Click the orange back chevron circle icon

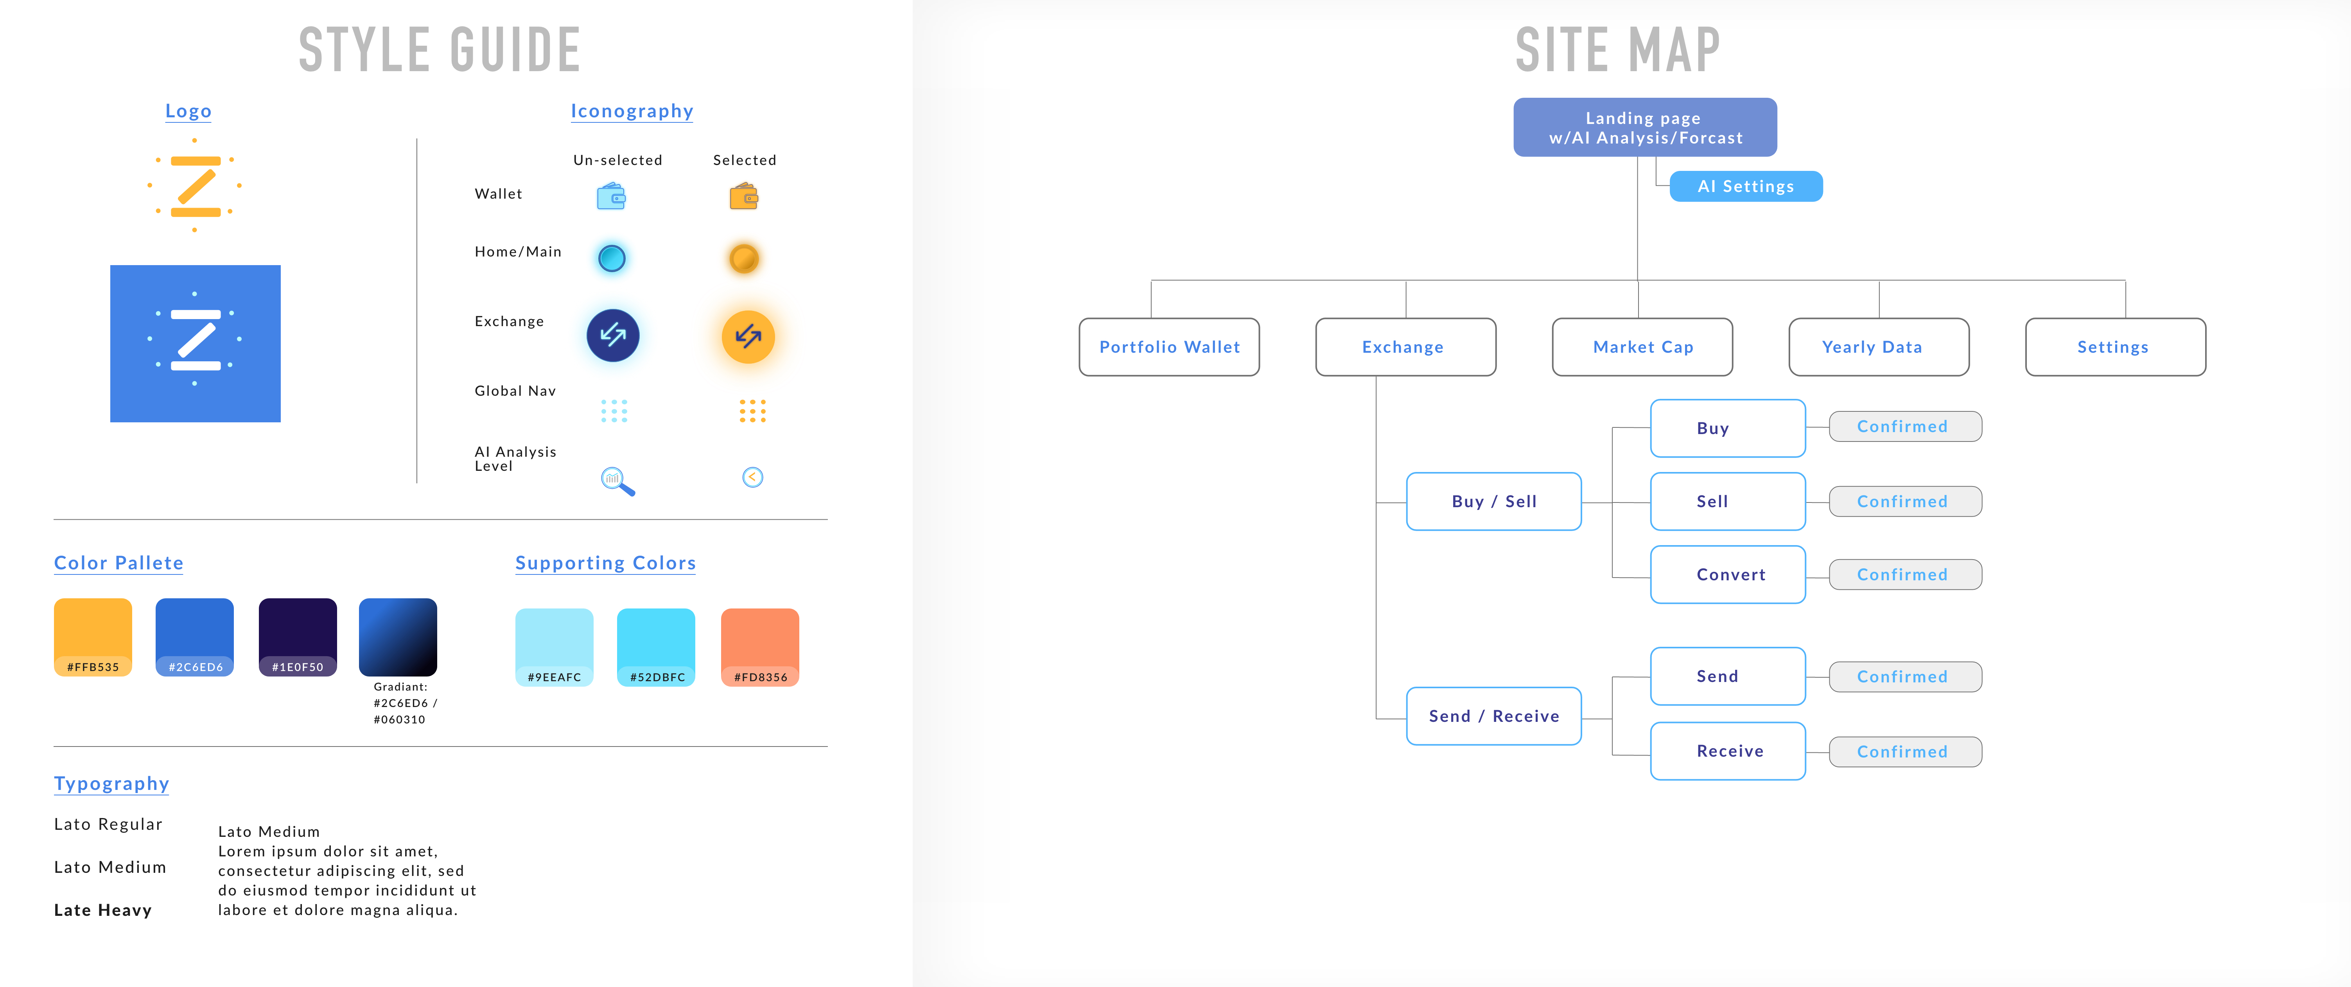pyautogui.click(x=752, y=477)
